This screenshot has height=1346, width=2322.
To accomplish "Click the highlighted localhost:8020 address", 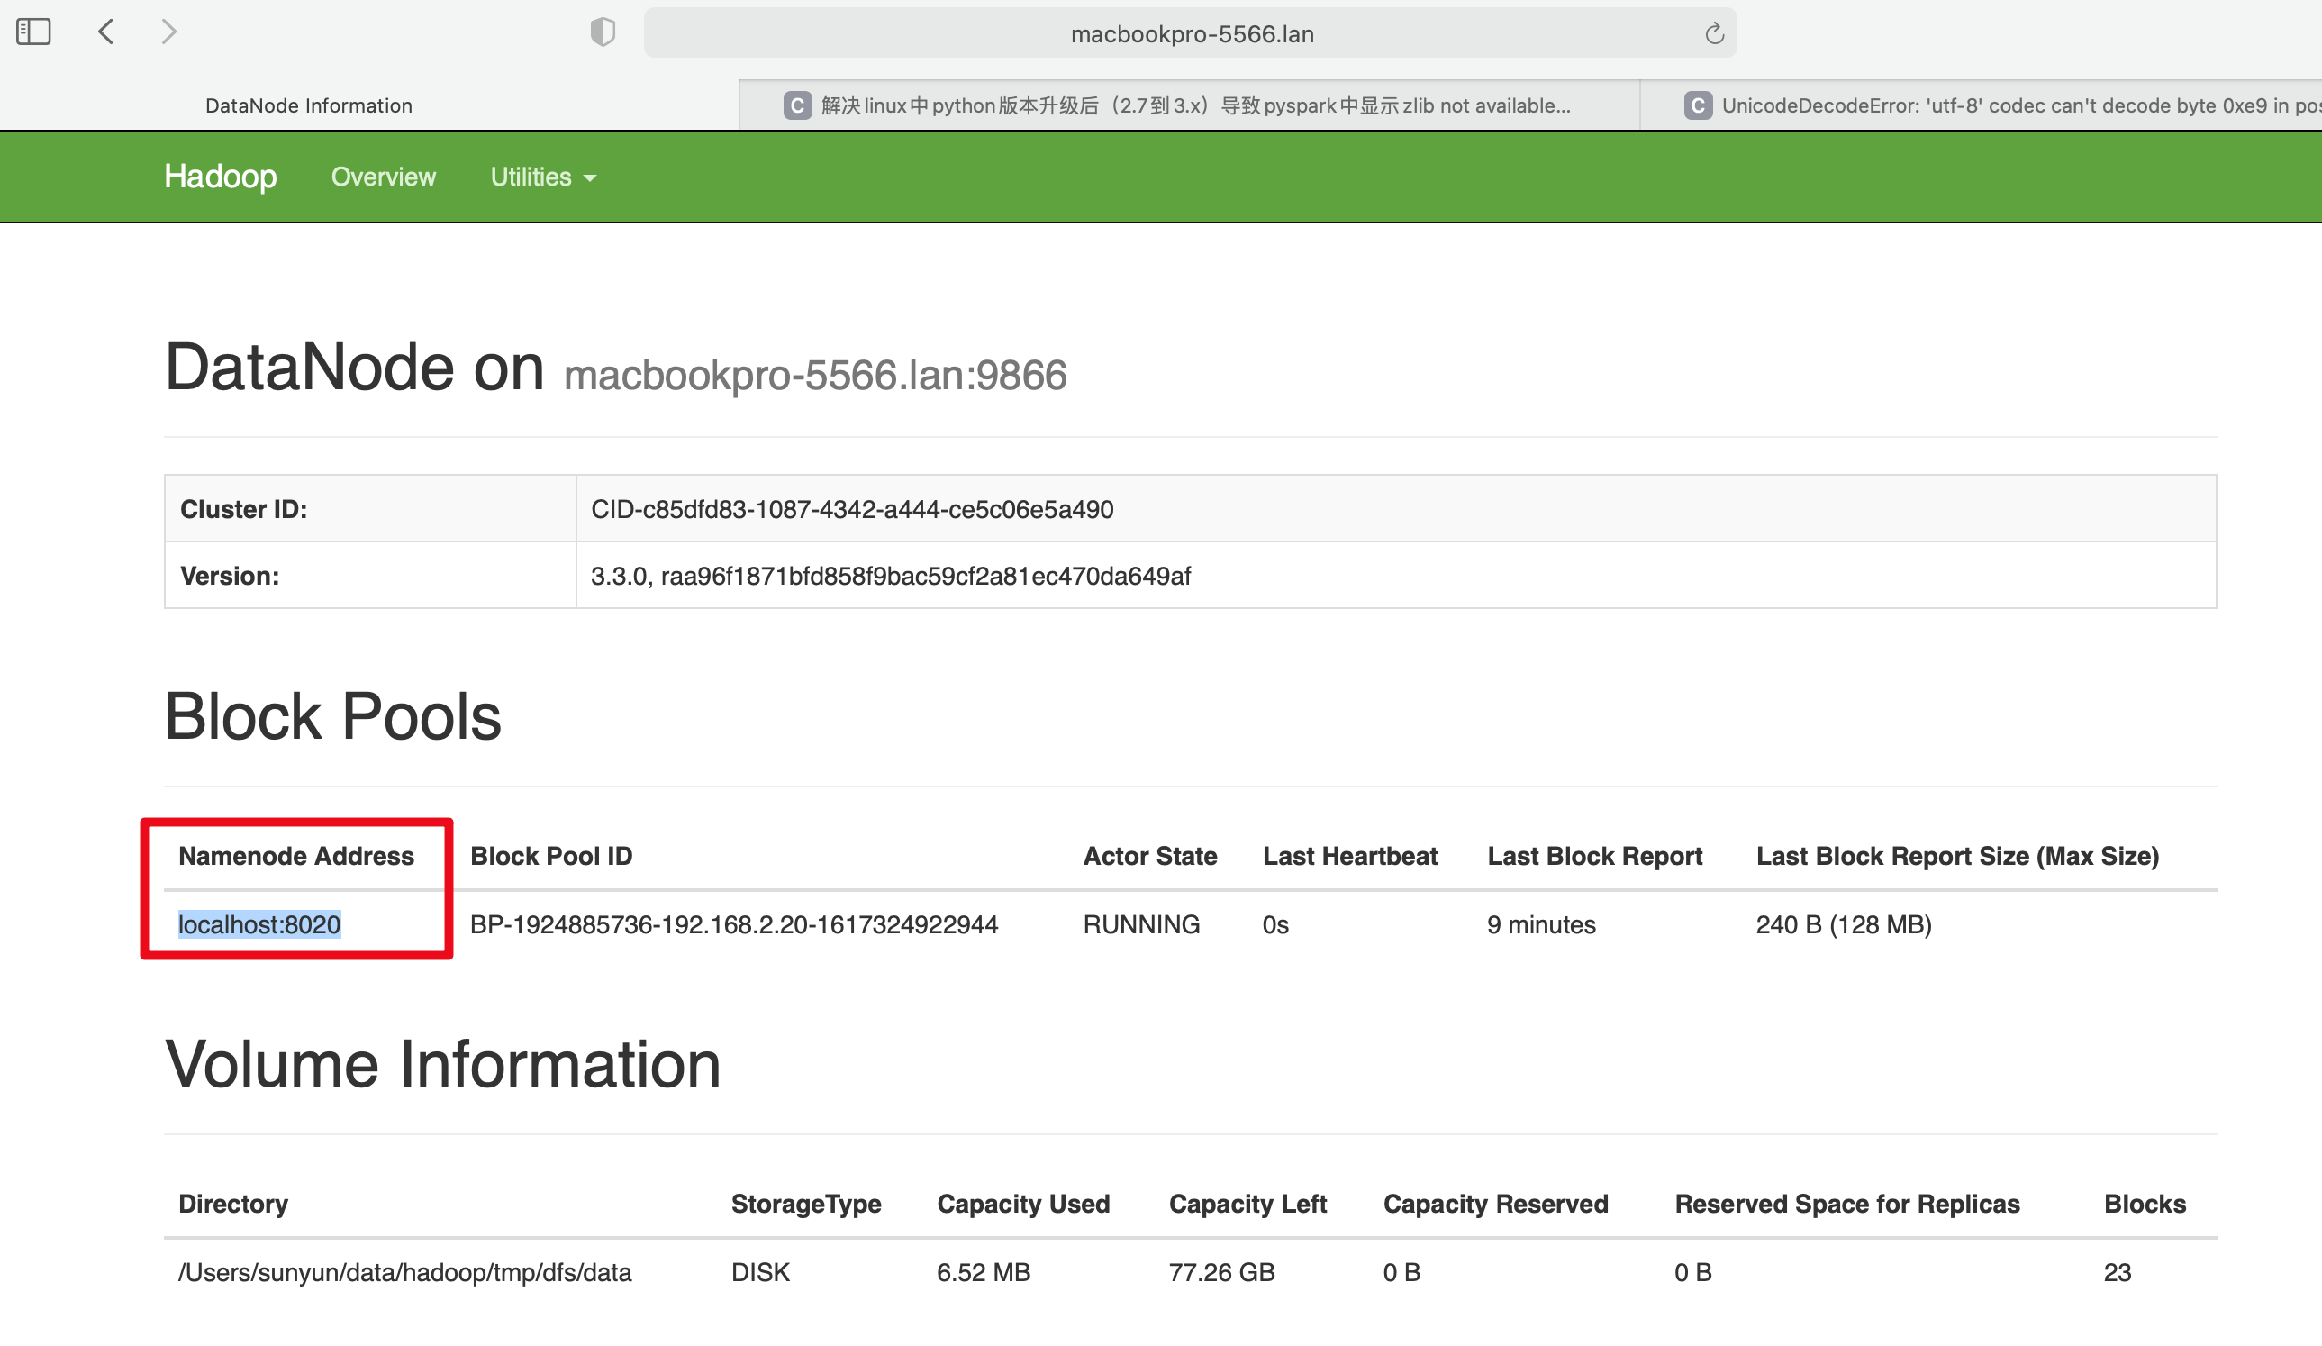I will (x=259, y=923).
